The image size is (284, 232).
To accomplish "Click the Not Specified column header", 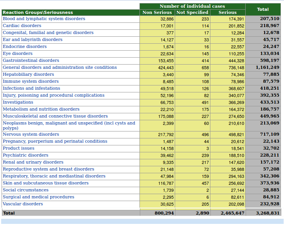I will (192, 12).
